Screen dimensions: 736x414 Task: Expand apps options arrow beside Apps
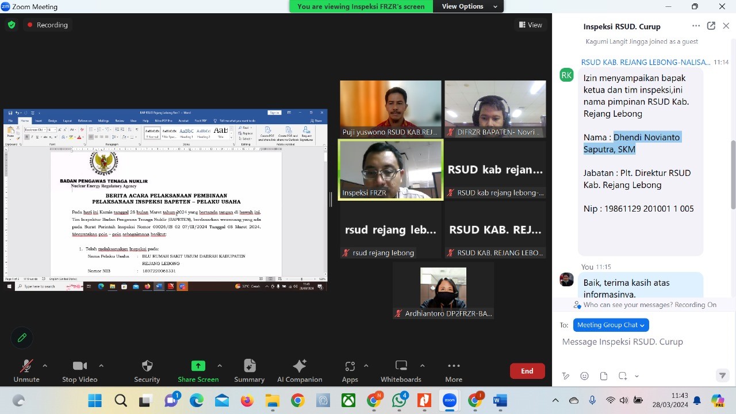pyautogui.click(x=366, y=366)
